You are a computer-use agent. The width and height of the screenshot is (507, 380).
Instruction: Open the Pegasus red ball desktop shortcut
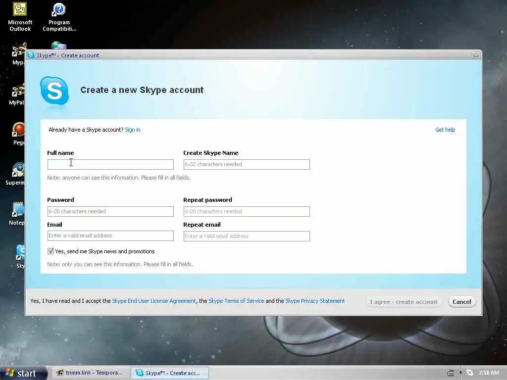click(18, 134)
